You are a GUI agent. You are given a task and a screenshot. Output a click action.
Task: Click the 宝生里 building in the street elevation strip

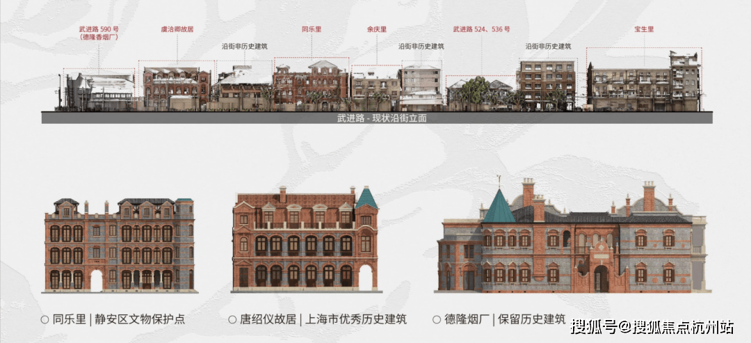coord(643,85)
